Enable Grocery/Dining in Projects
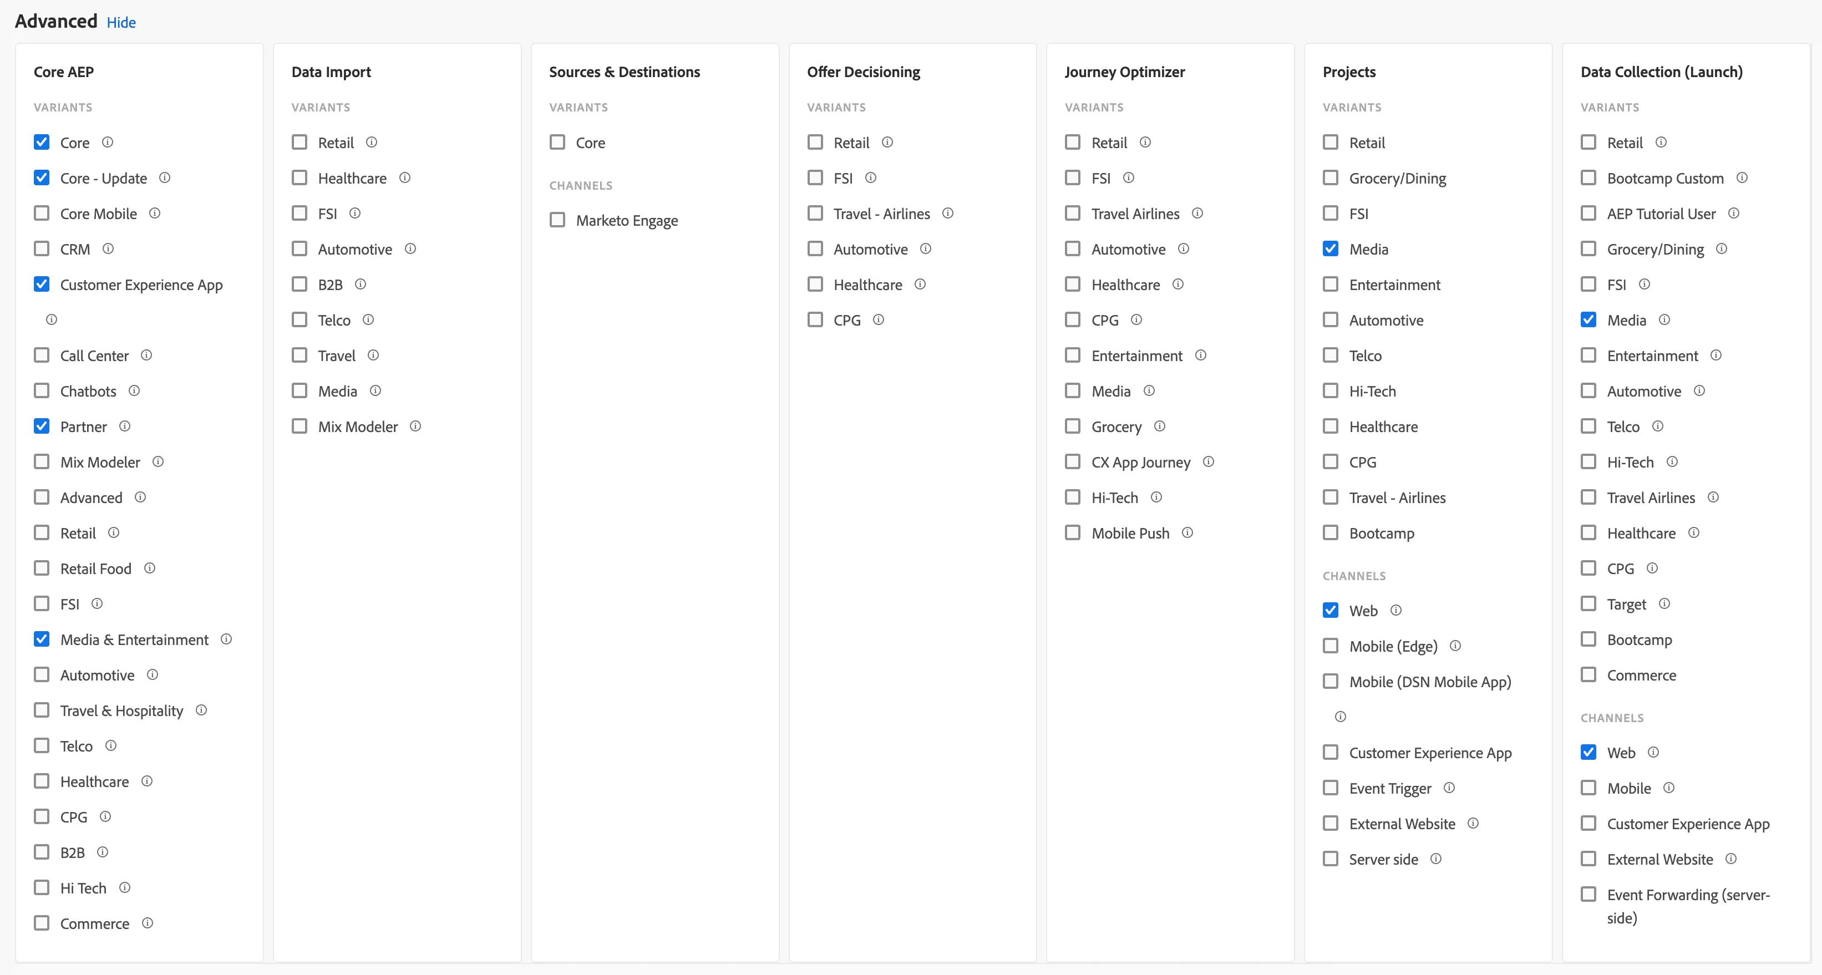This screenshot has width=1822, height=975. coord(1331,177)
